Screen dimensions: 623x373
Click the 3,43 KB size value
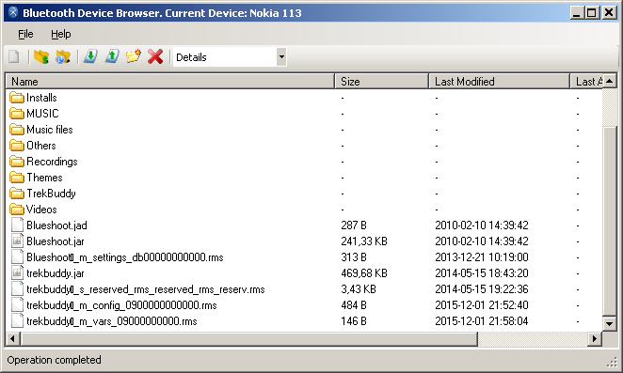359,288
